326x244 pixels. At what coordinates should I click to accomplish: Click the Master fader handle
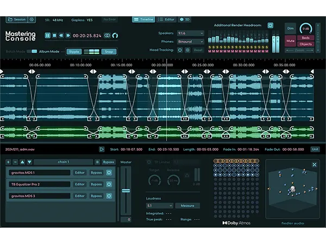(x=126, y=191)
